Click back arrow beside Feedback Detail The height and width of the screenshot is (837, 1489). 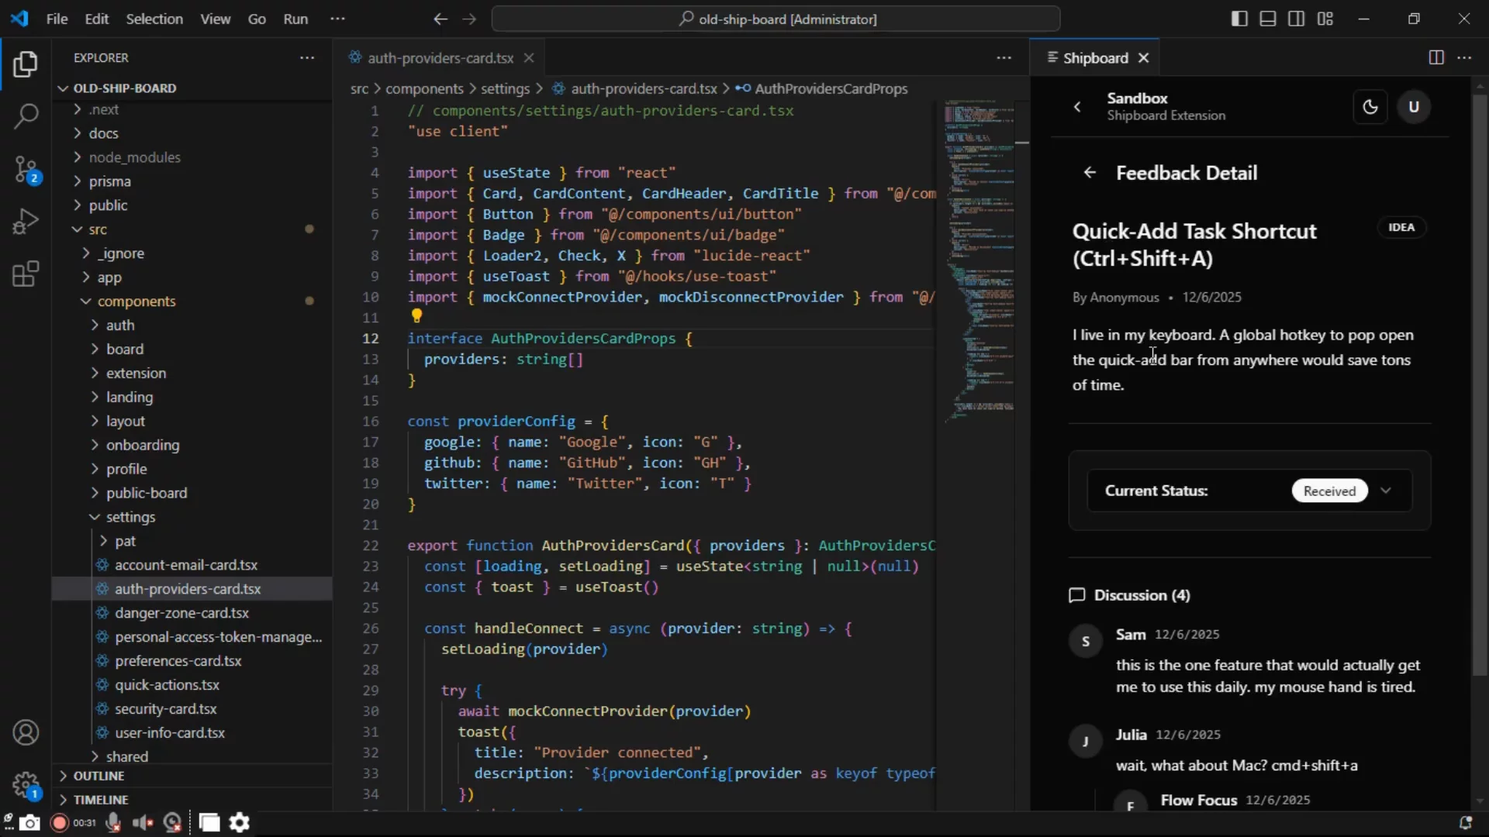[1090, 173]
